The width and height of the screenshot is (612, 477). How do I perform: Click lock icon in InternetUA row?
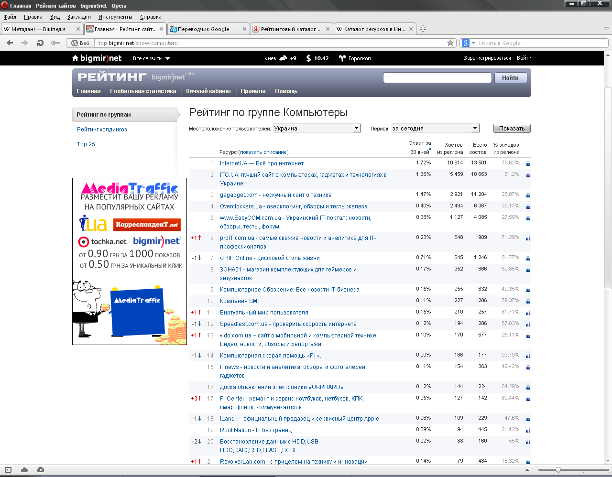coord(528,163)
